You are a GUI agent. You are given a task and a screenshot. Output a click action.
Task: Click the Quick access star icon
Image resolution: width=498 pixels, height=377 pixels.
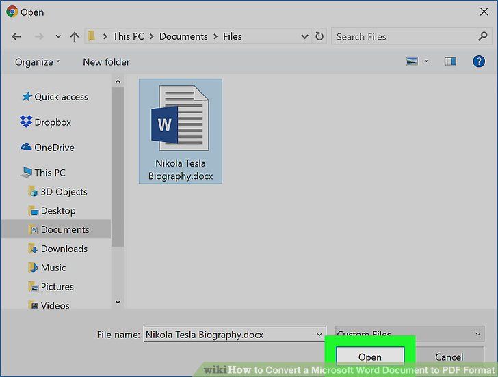27,96
